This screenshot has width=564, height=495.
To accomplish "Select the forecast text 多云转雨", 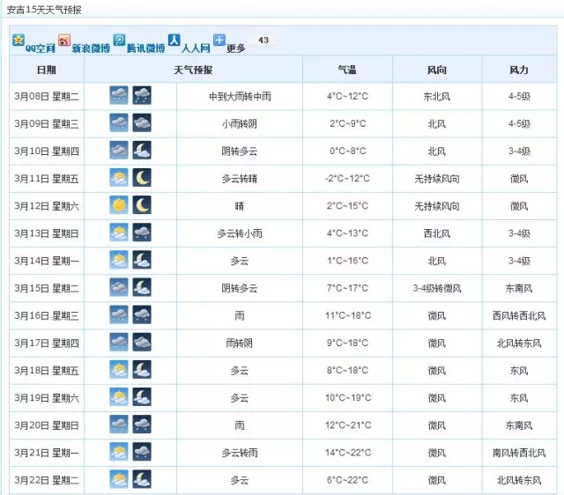I will (x=240, y=453).
